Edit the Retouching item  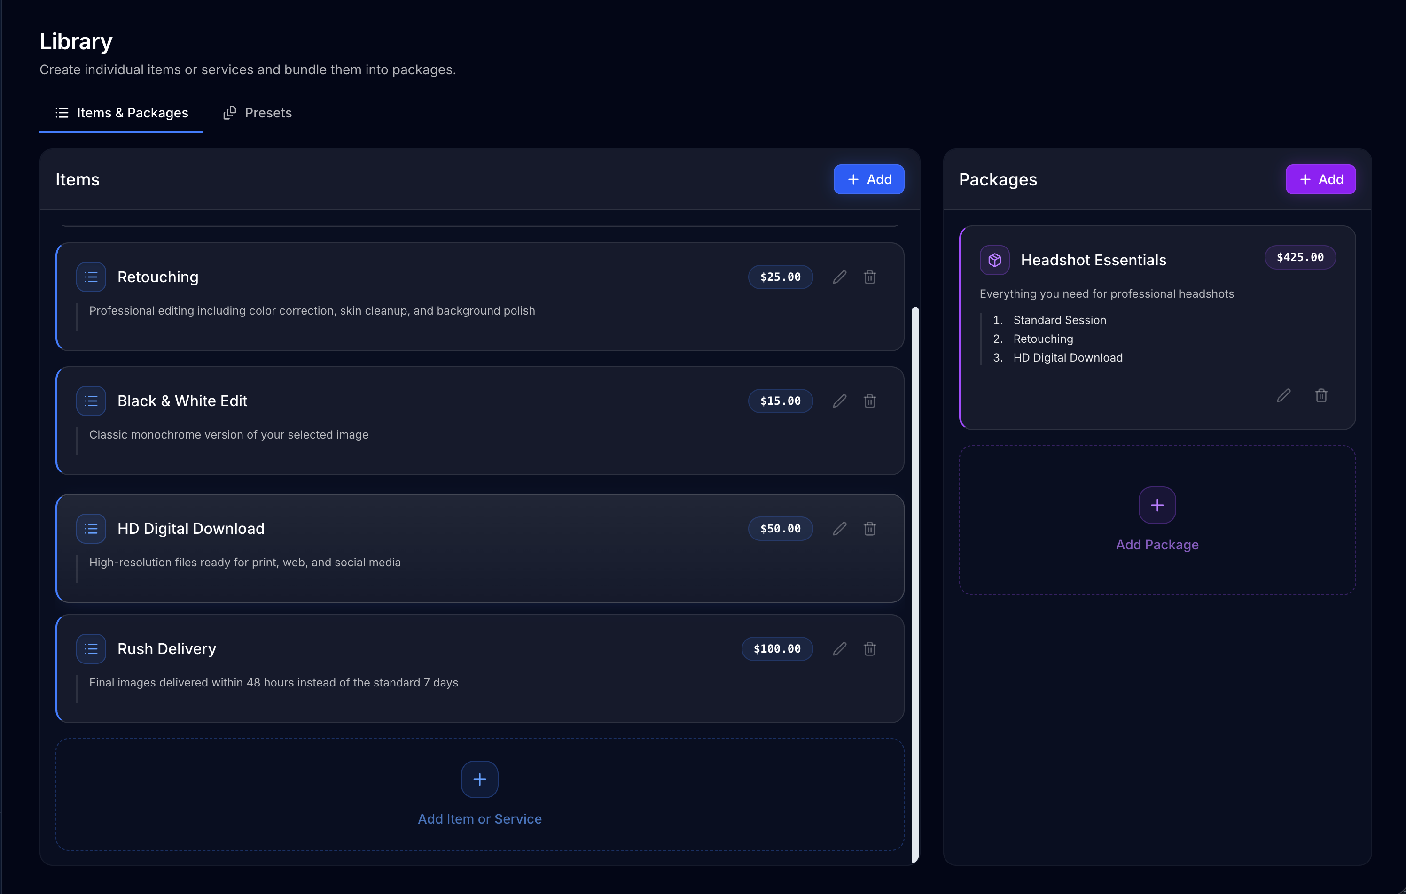840,277
